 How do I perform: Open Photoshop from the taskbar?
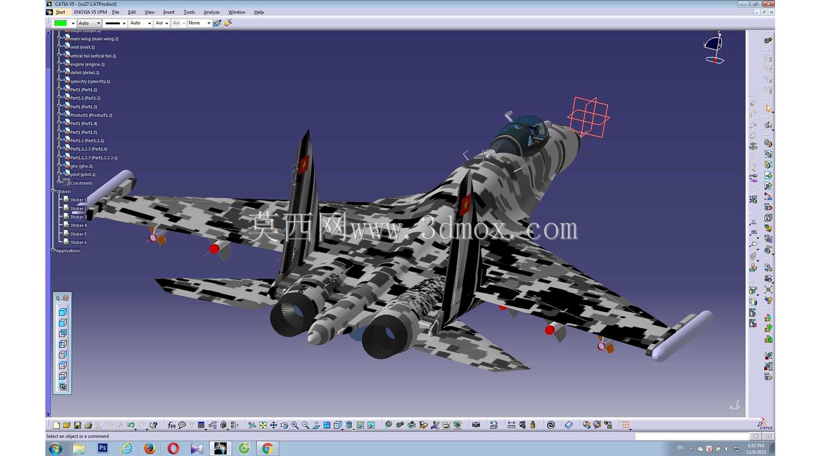(x=103, y=448)
